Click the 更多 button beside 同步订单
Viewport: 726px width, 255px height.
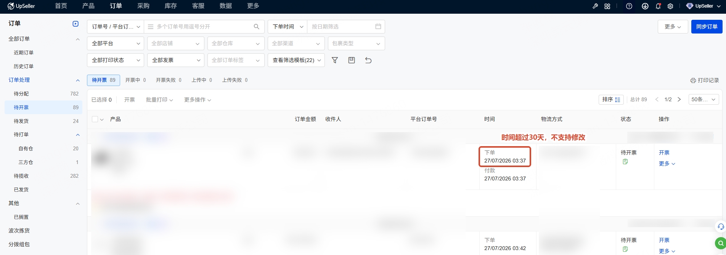(x=673, y=27)
